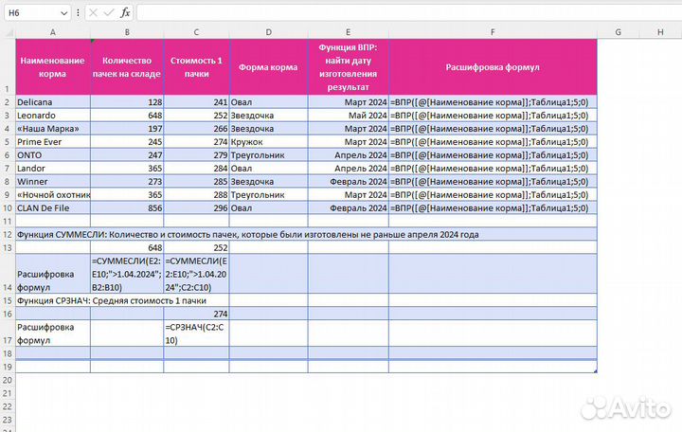682x432 pixels.
Task: Select date cell 'Май 2024'
Action: 348,116
